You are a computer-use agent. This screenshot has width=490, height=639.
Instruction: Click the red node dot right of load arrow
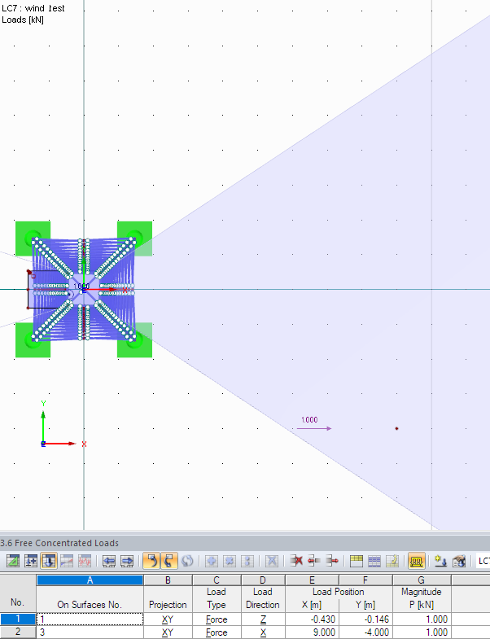coord(396,428)
